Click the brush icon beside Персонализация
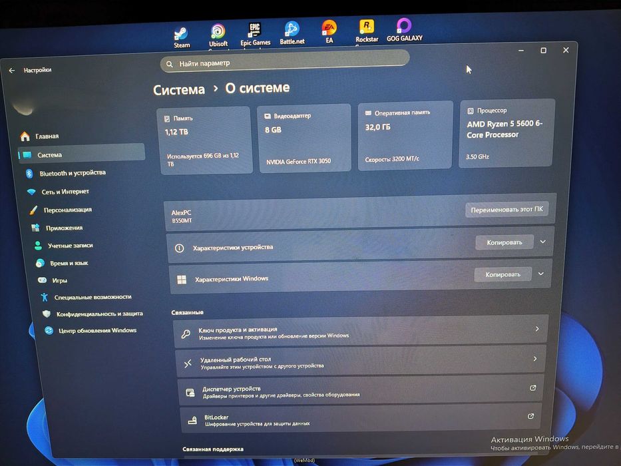621x466 pixels. [x=34, y=210]
